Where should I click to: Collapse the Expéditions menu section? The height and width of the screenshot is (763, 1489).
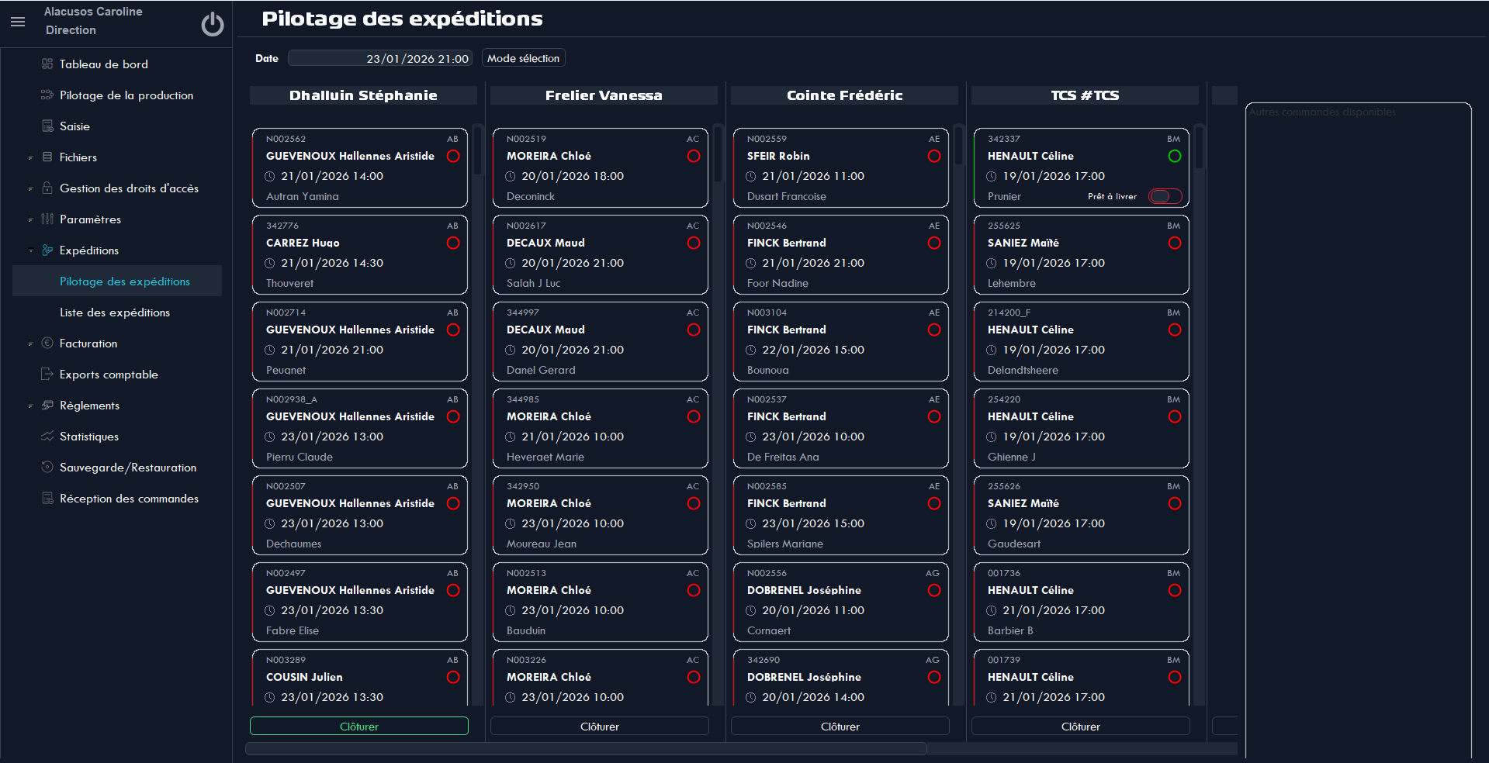(30, 250)
